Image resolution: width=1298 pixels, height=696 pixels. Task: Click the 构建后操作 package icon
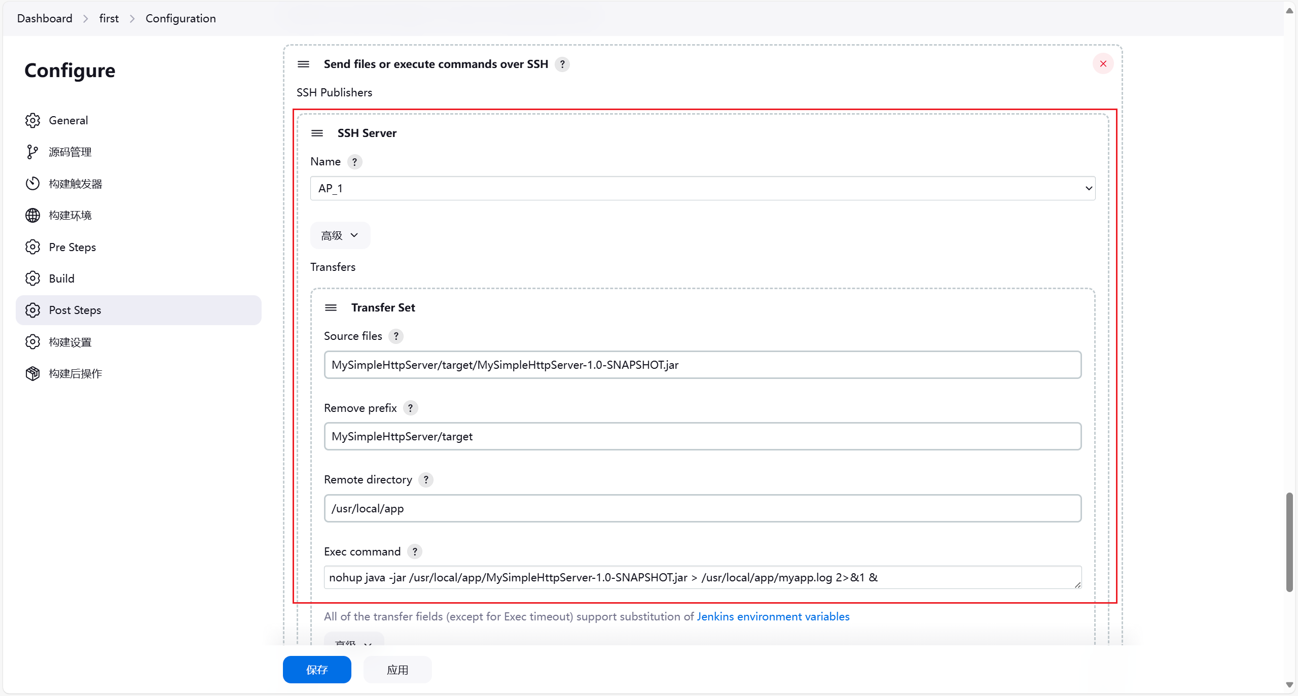(x=32, y=373)
